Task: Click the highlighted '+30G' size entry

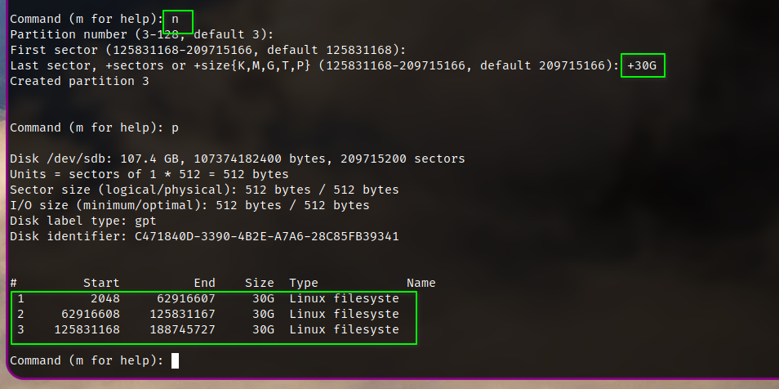Action: click(x=643, y=65)
